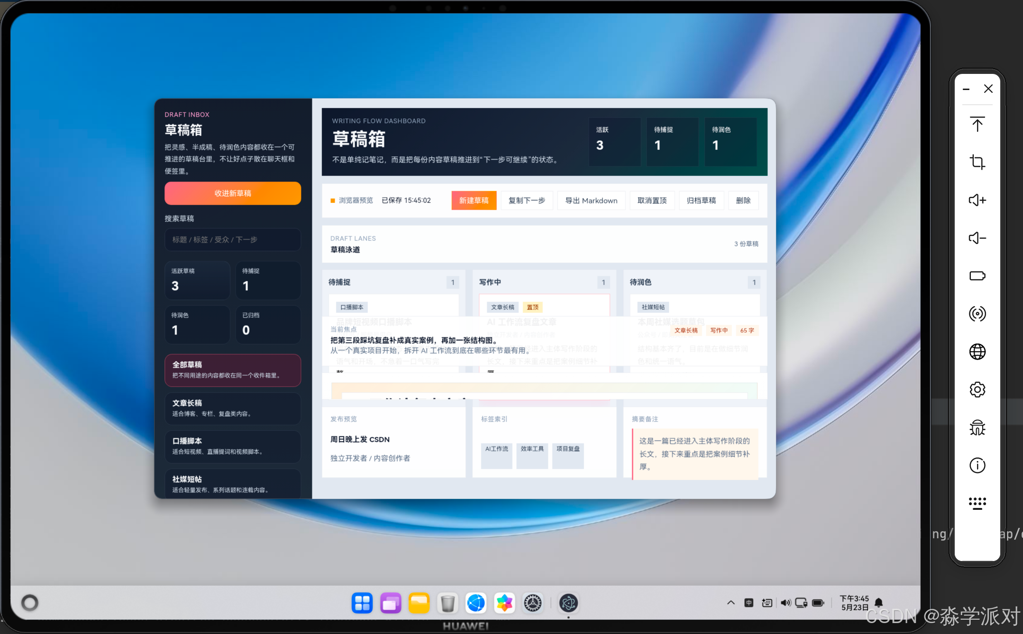Image resolution: width=1023 pixels, height=634 pixels.
Task: Click the 活跃草稿 stat card in the sidebar
Action: [x=197, y=280]
